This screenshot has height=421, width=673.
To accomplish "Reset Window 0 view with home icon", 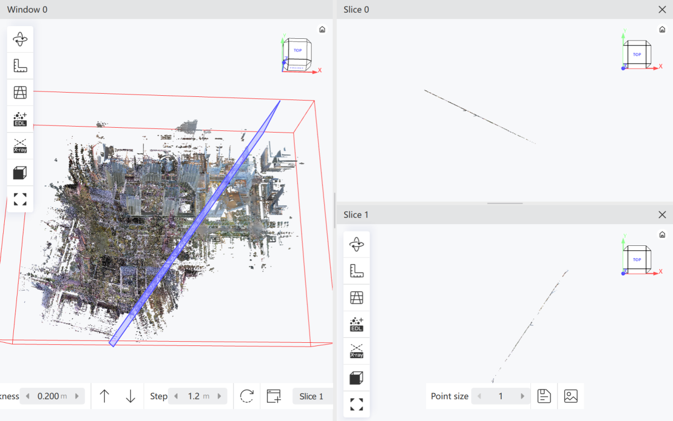I will tap(322, 29).
